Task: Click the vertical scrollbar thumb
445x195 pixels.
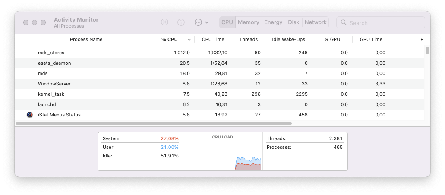Action: tap(427, 50)
